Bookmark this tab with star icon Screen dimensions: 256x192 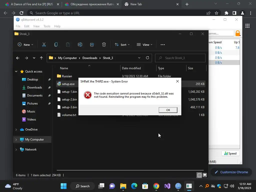(216, 13)
